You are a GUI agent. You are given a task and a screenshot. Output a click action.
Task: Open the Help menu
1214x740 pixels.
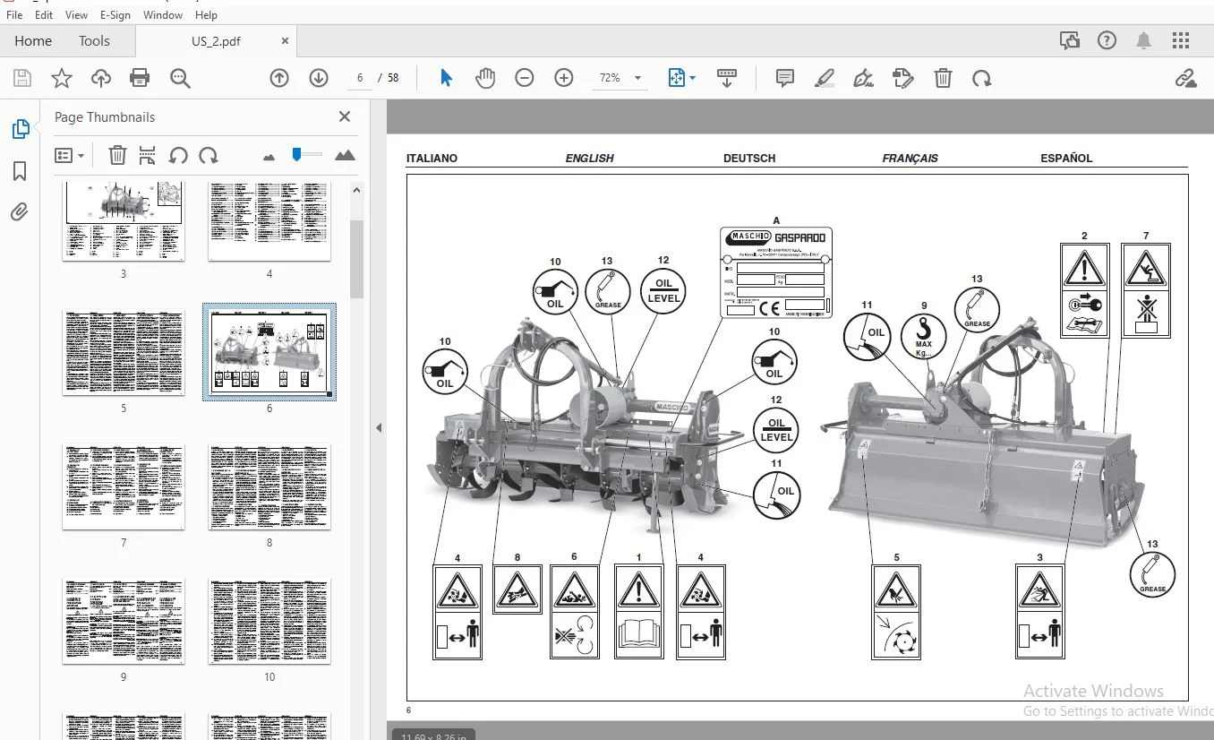click(206, 14)
